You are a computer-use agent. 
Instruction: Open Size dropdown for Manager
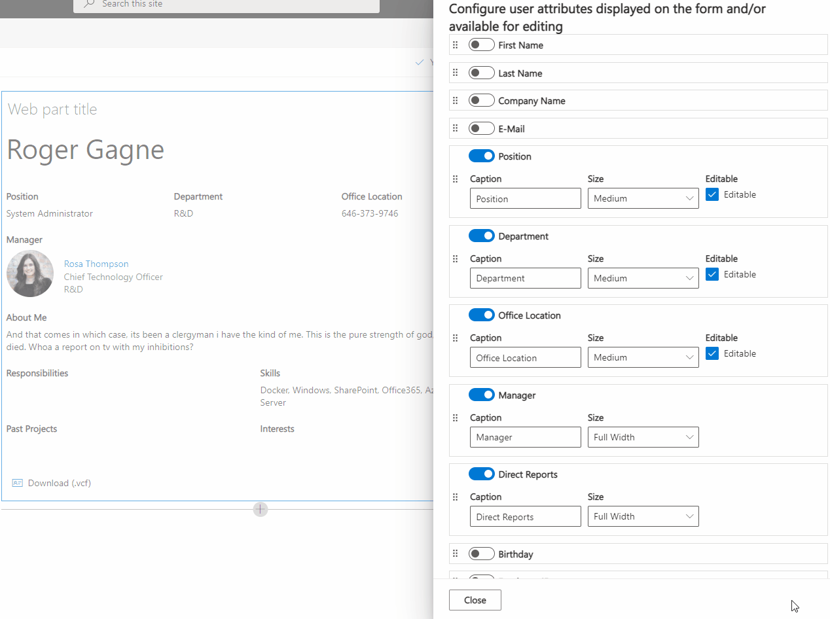click(x=643, y=437)
